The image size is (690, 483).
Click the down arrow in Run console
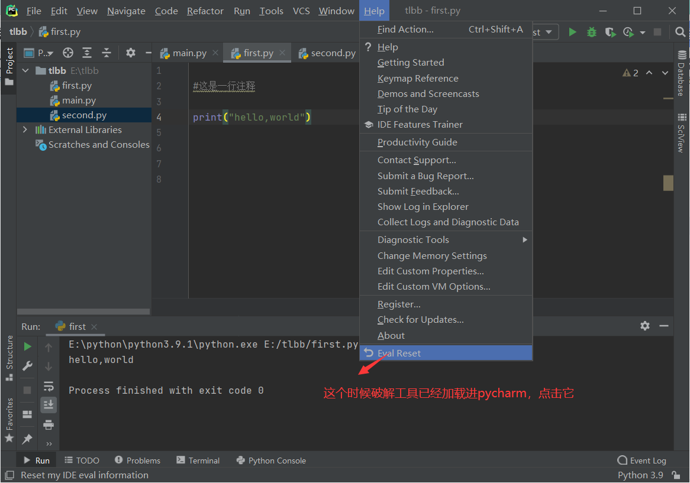coord(49,366)
